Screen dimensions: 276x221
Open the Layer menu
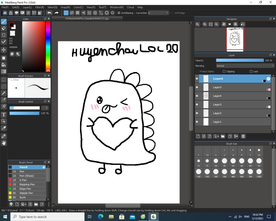(27, 7)
